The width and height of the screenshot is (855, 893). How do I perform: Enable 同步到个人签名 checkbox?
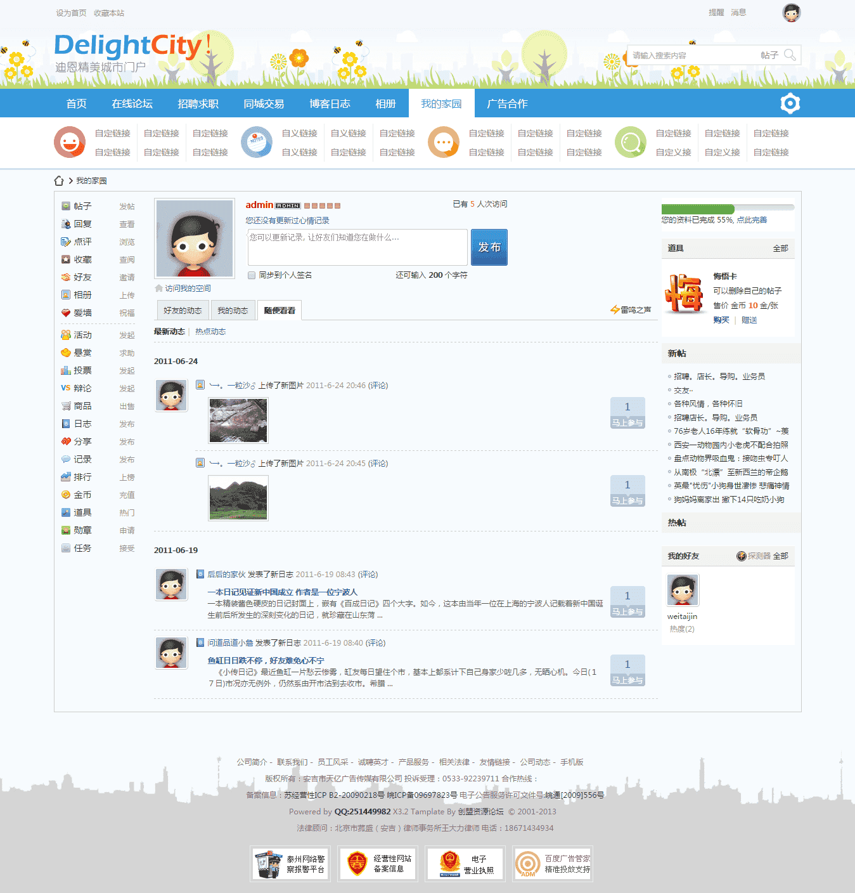252,275
